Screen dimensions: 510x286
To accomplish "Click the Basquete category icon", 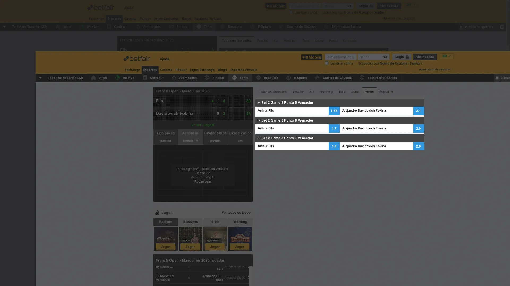I will pyautogui.click(x=258, y=78).
